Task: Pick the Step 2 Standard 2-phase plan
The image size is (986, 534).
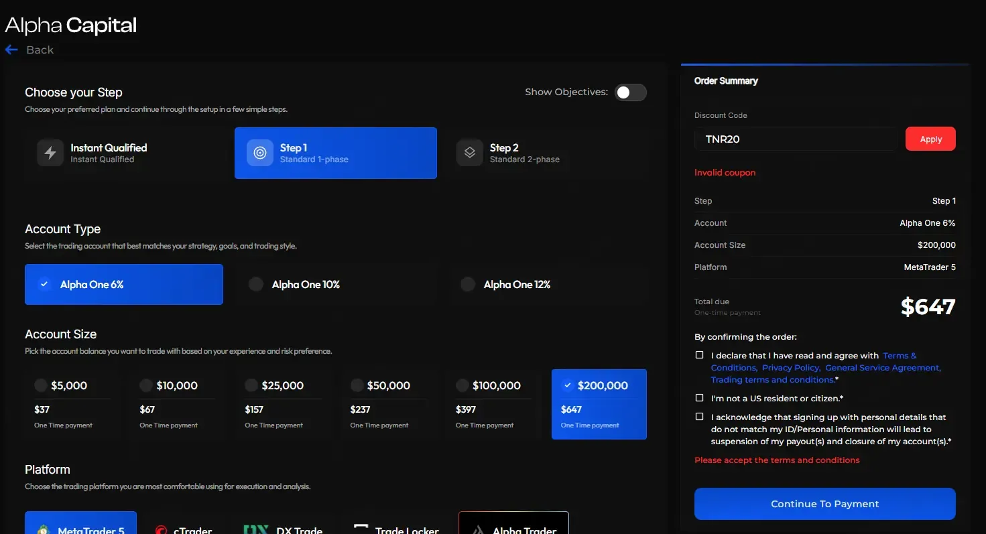Action: (546, 153)
